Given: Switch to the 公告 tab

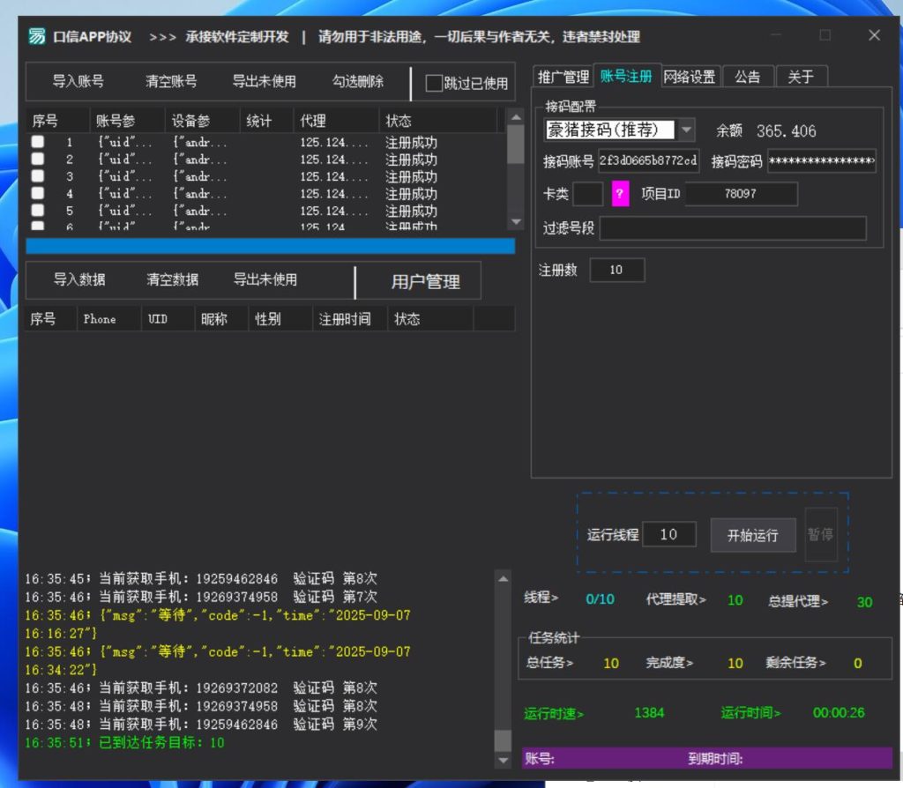Looking at the screenshot, I should click(x=747, y=77).
